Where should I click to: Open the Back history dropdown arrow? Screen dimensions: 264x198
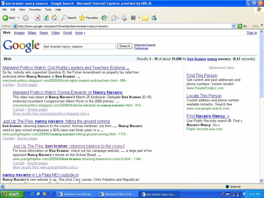tap(18, 18)
